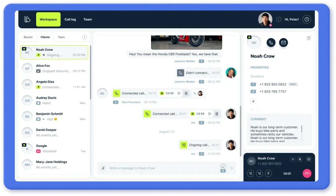Open transcript icon on the 04:13 connected call

[x=186, y=93]
